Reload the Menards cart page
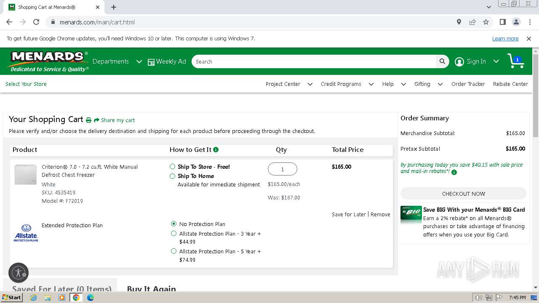Viewport: 539px width, 303px height. [36, 22]
